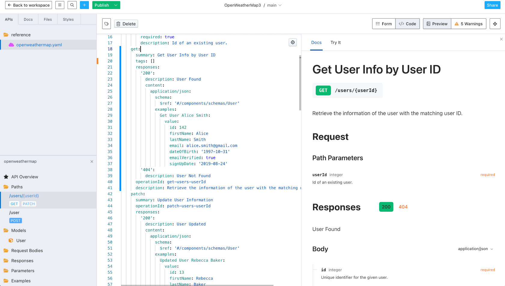Image resolution: width=505 pixels, height=286 pixels.
Task: Click the cloud icon beside openweathermap.yaml
Action: pos(11,45)
